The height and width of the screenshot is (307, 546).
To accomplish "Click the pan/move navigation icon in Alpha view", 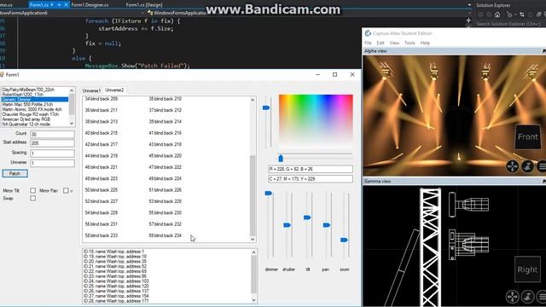I will 512,166.
